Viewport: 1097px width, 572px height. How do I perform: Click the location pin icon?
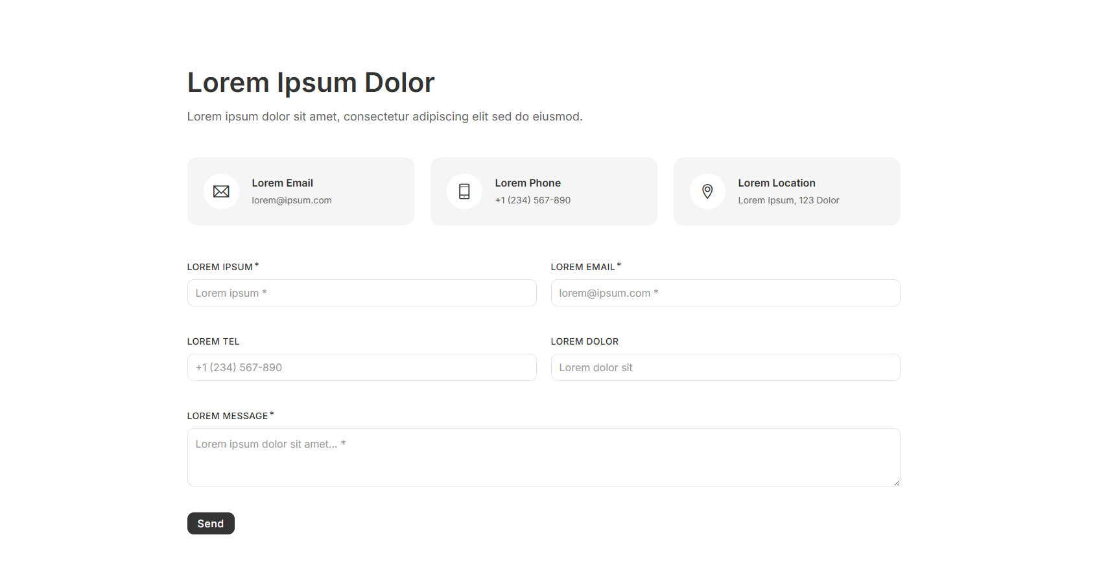[707, 192]
